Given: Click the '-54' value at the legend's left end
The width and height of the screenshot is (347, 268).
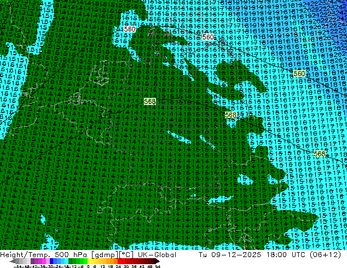Looking at the screenshot, I should (18, 266).
